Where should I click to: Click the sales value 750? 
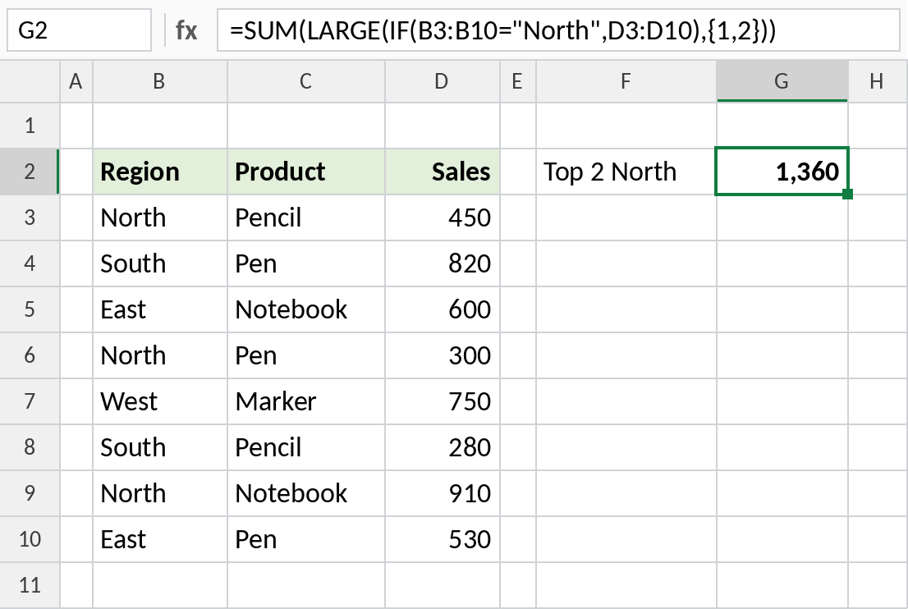click(442, 401)
